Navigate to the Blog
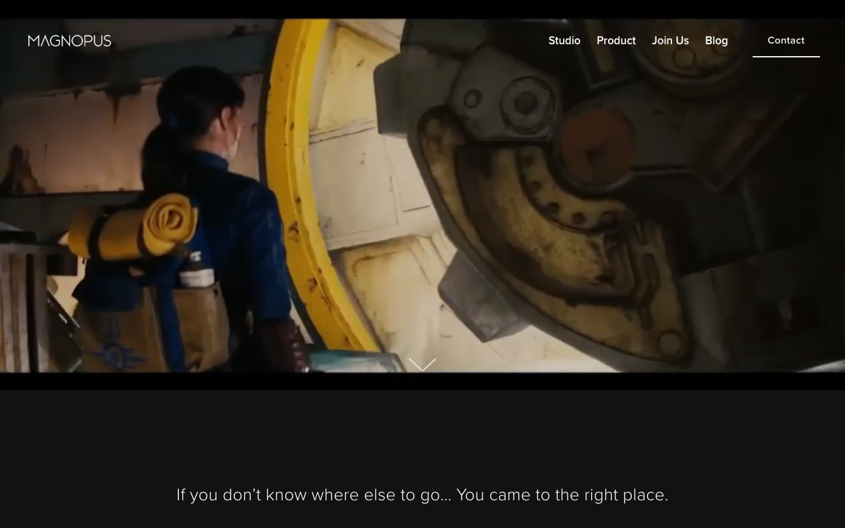This screenshot has width=845, height=528. tap(716, 41)
